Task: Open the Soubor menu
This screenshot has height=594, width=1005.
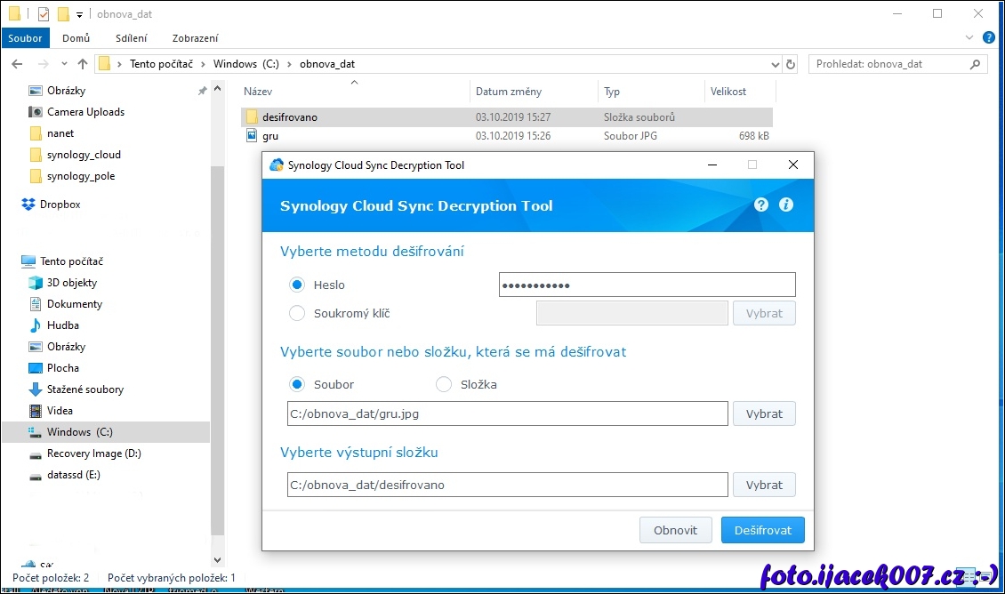Action: pos(25,38)
